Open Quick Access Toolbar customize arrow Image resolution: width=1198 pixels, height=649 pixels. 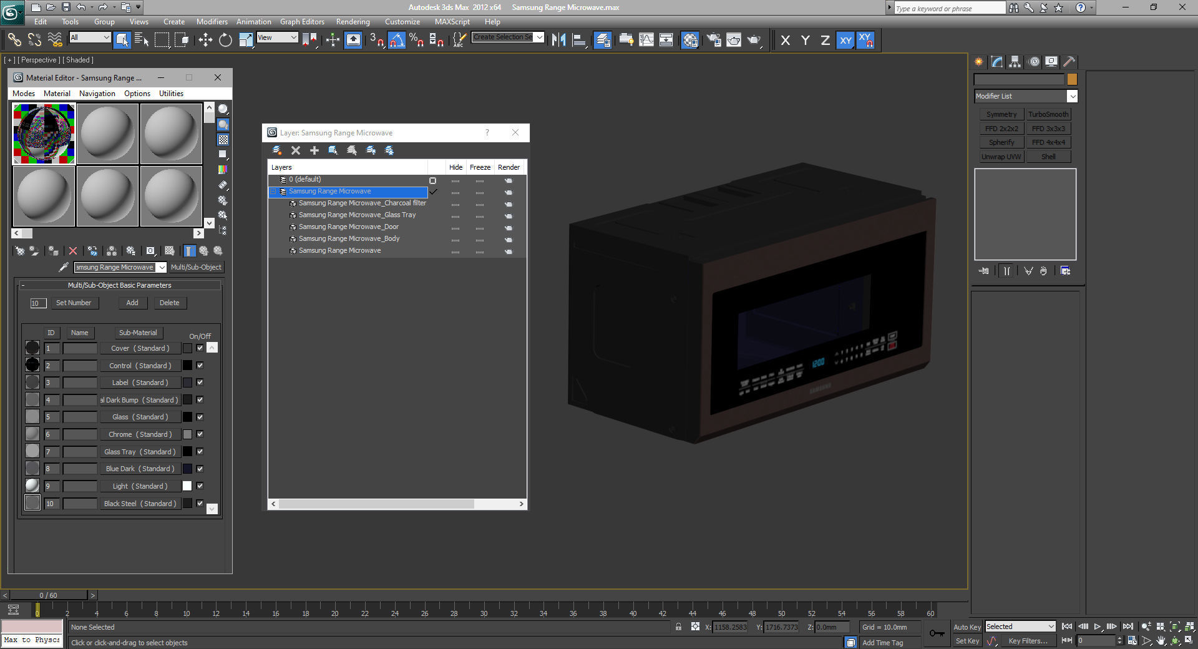[139, 7]
